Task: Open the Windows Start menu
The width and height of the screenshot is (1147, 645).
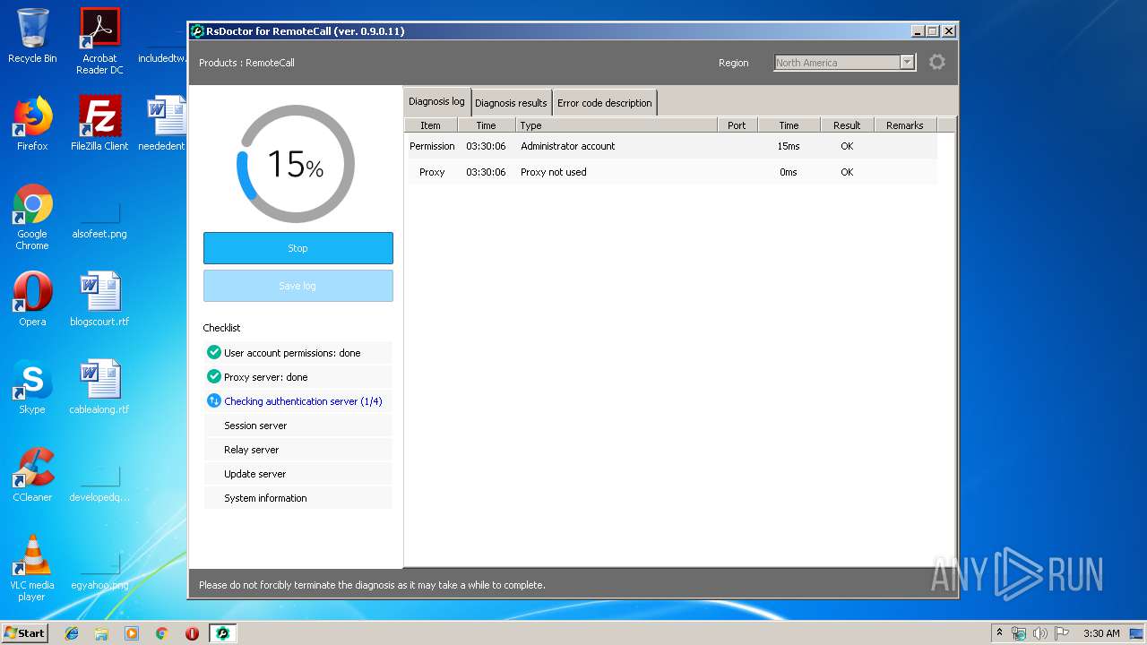Action: point(25,633)
